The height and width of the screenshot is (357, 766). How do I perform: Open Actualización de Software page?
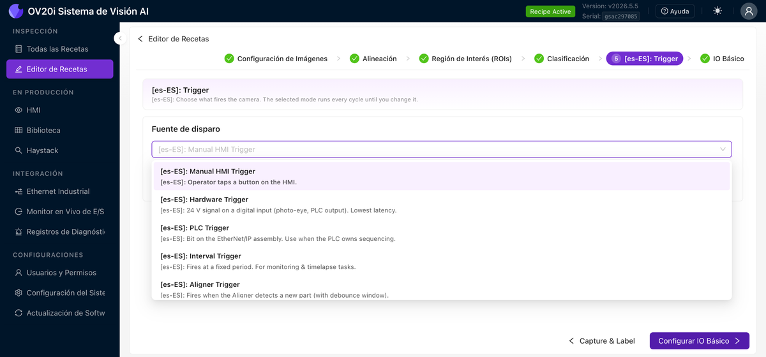pos(60,313)
